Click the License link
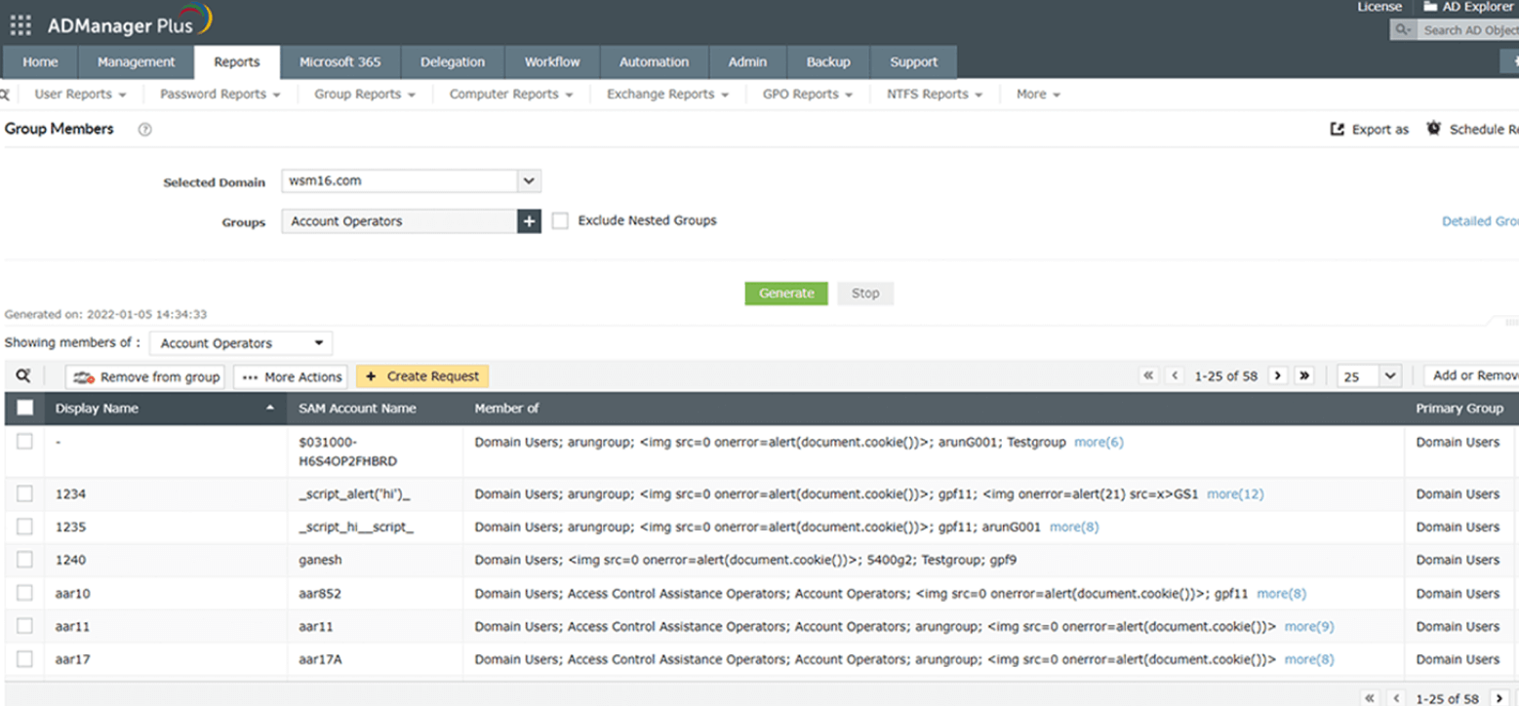The width and height of the screenshot is (1519, 706). pyautogui.click(x=1379, y=7)
